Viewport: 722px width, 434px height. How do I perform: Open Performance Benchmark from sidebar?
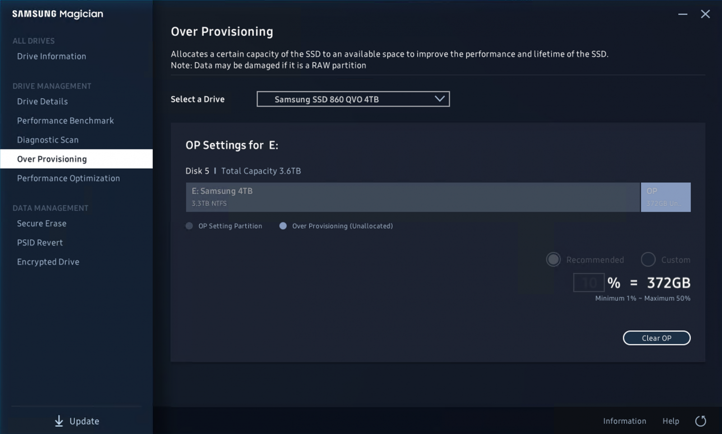[x=65, y=121]
